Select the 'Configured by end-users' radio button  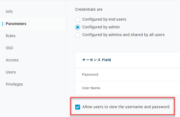[78, 20]
